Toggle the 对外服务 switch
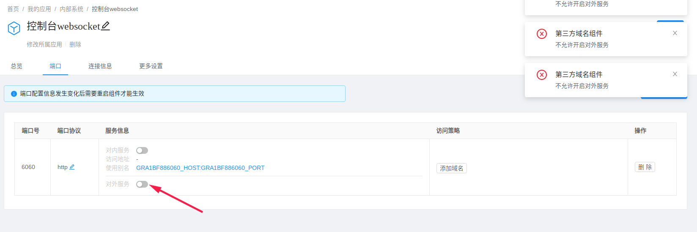This screenshot has width=697, height=232. click(142, 184)
